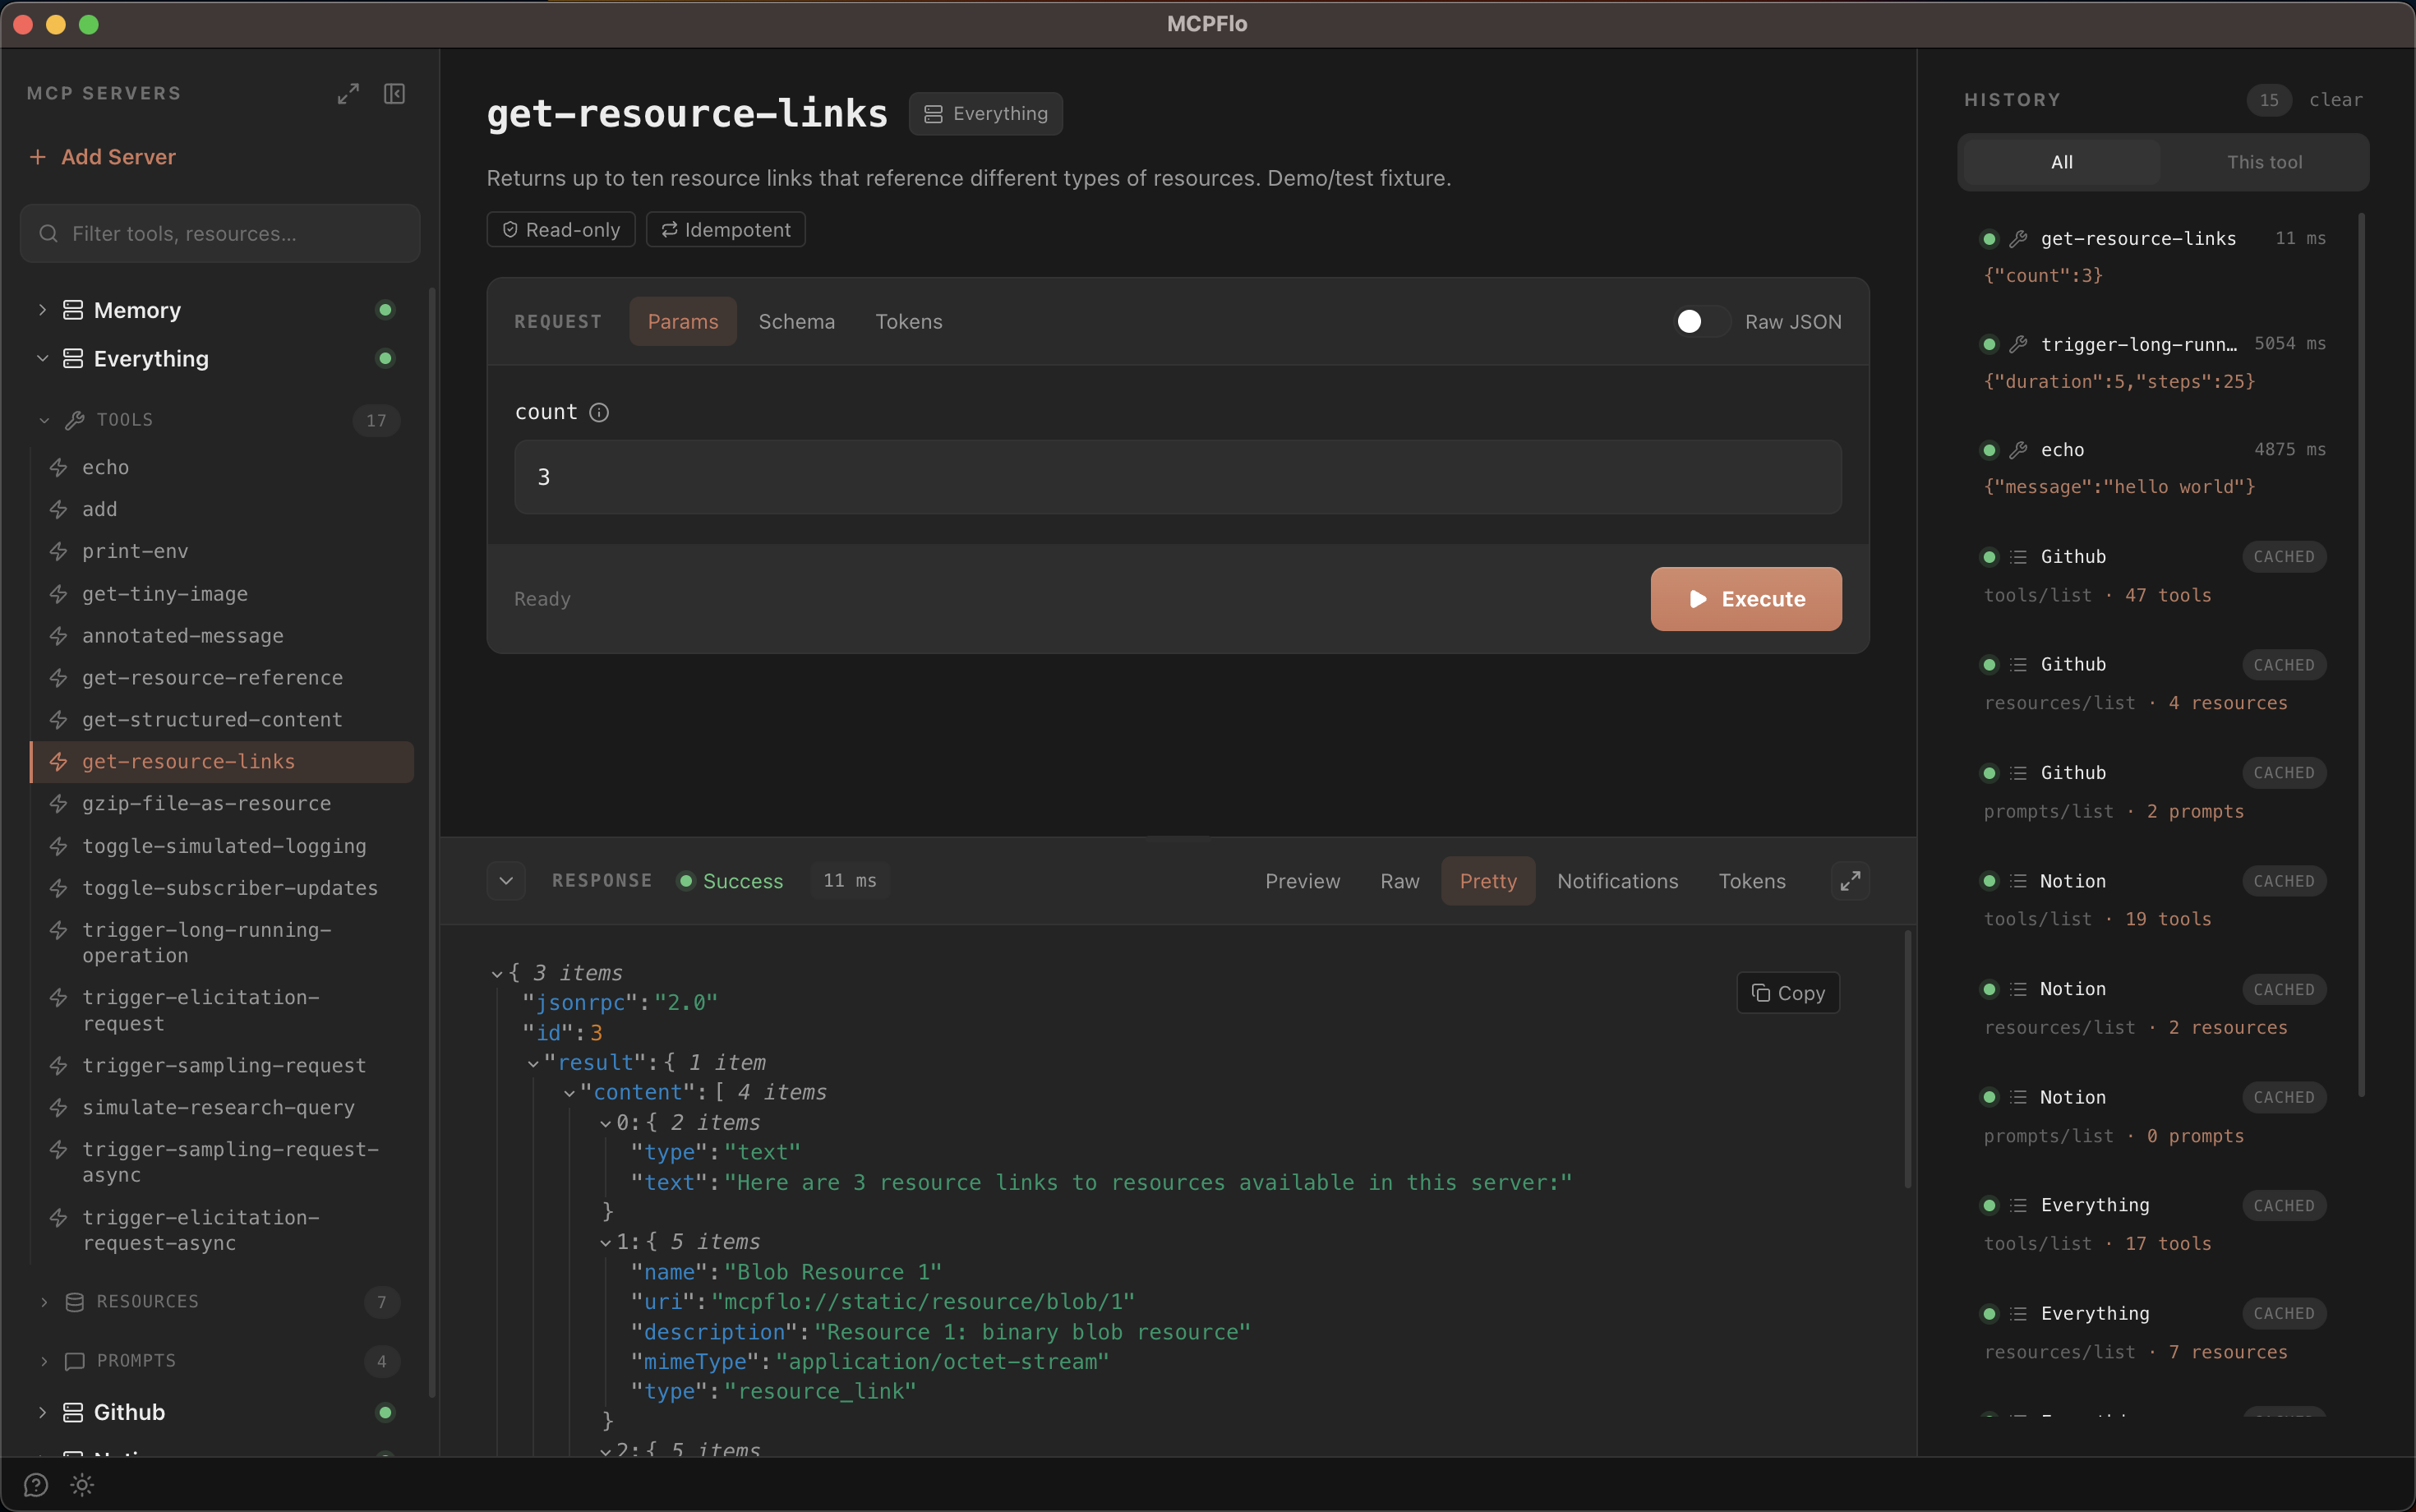Viewport: 2416px width, 1512px height.
Task: Click the Resources database icon
Action: coord(75,1301)
